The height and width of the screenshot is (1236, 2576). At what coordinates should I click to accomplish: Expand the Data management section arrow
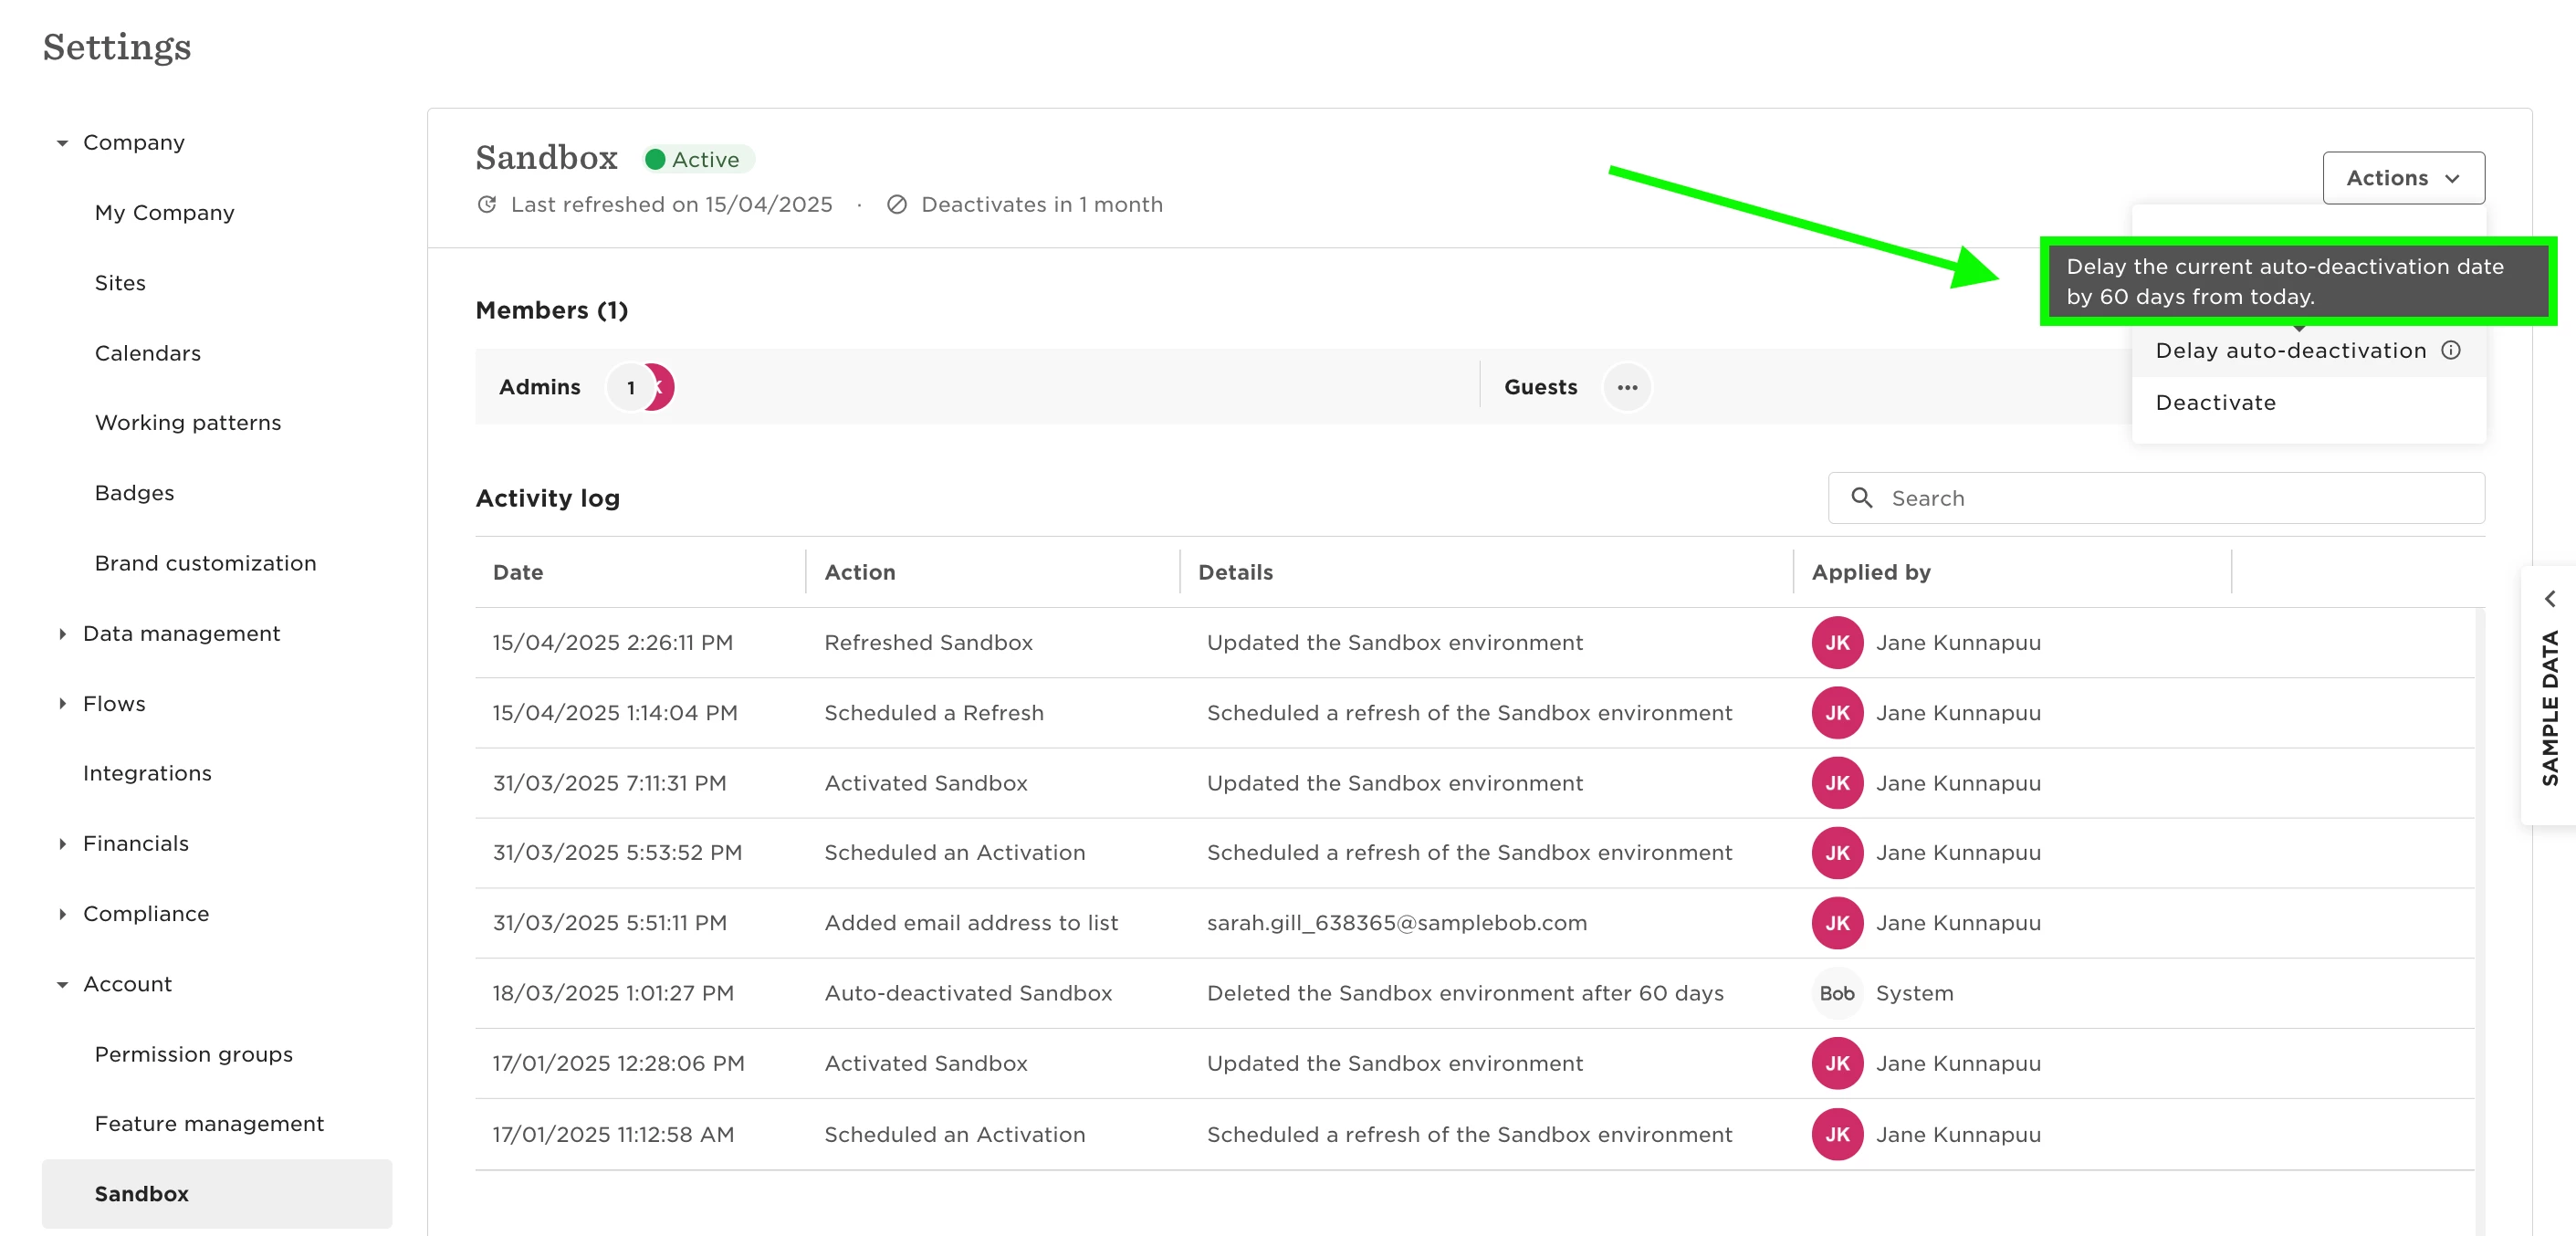click(62, 634)
